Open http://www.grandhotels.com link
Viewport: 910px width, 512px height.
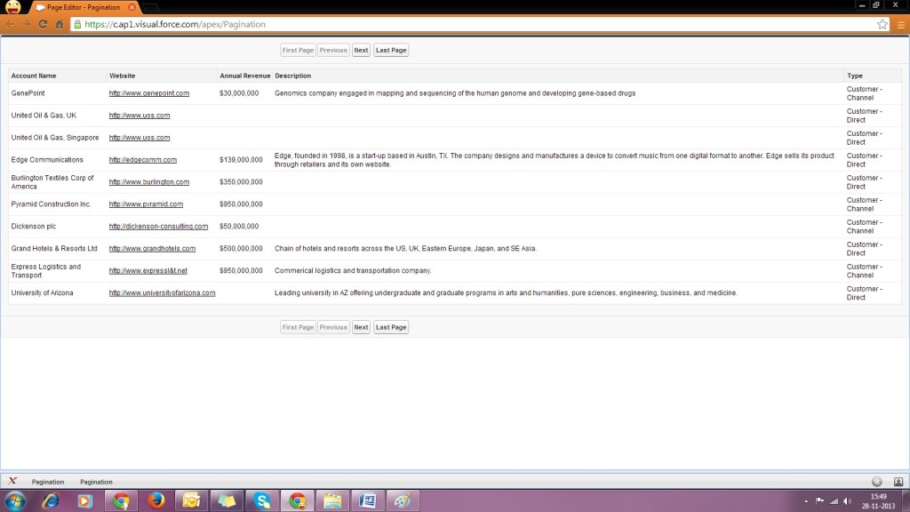pos(152,249)
